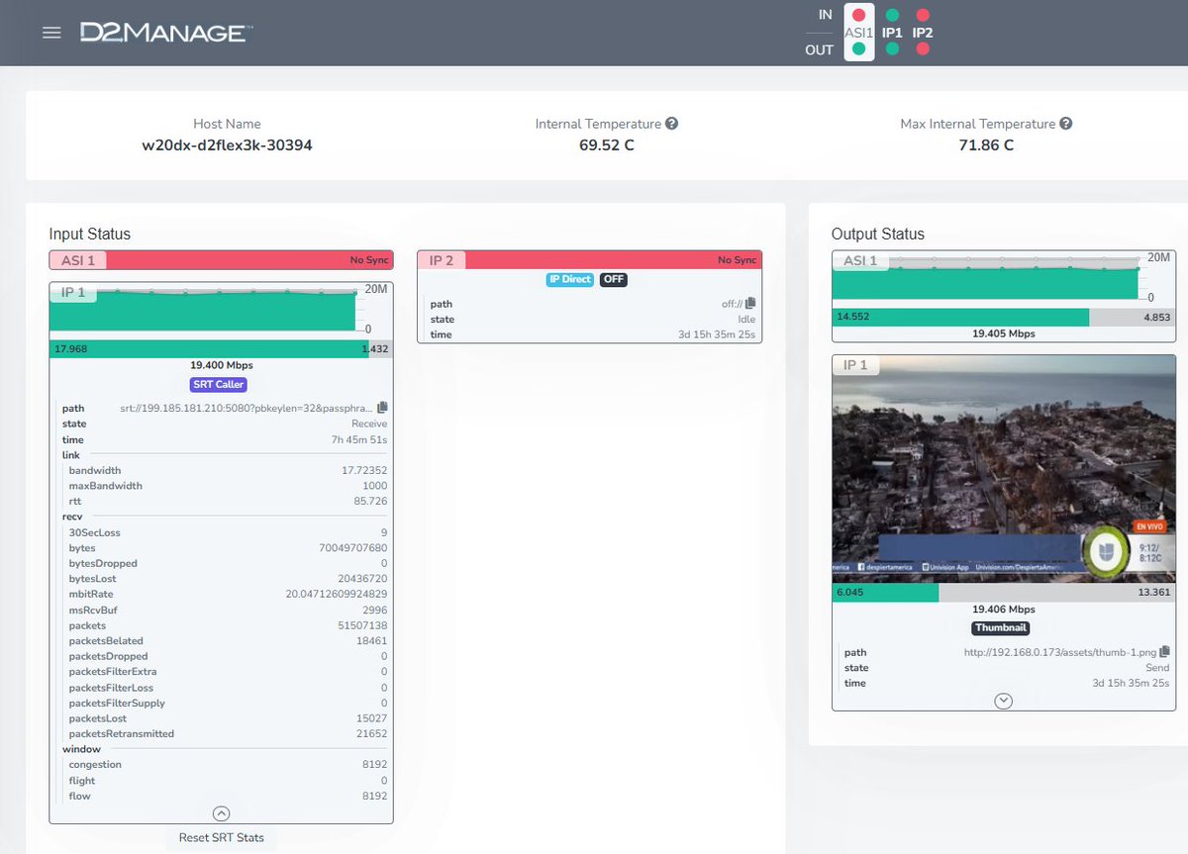Click the Receive state value
Screen dimensions: 1188x854
click(x=369, y=424)
